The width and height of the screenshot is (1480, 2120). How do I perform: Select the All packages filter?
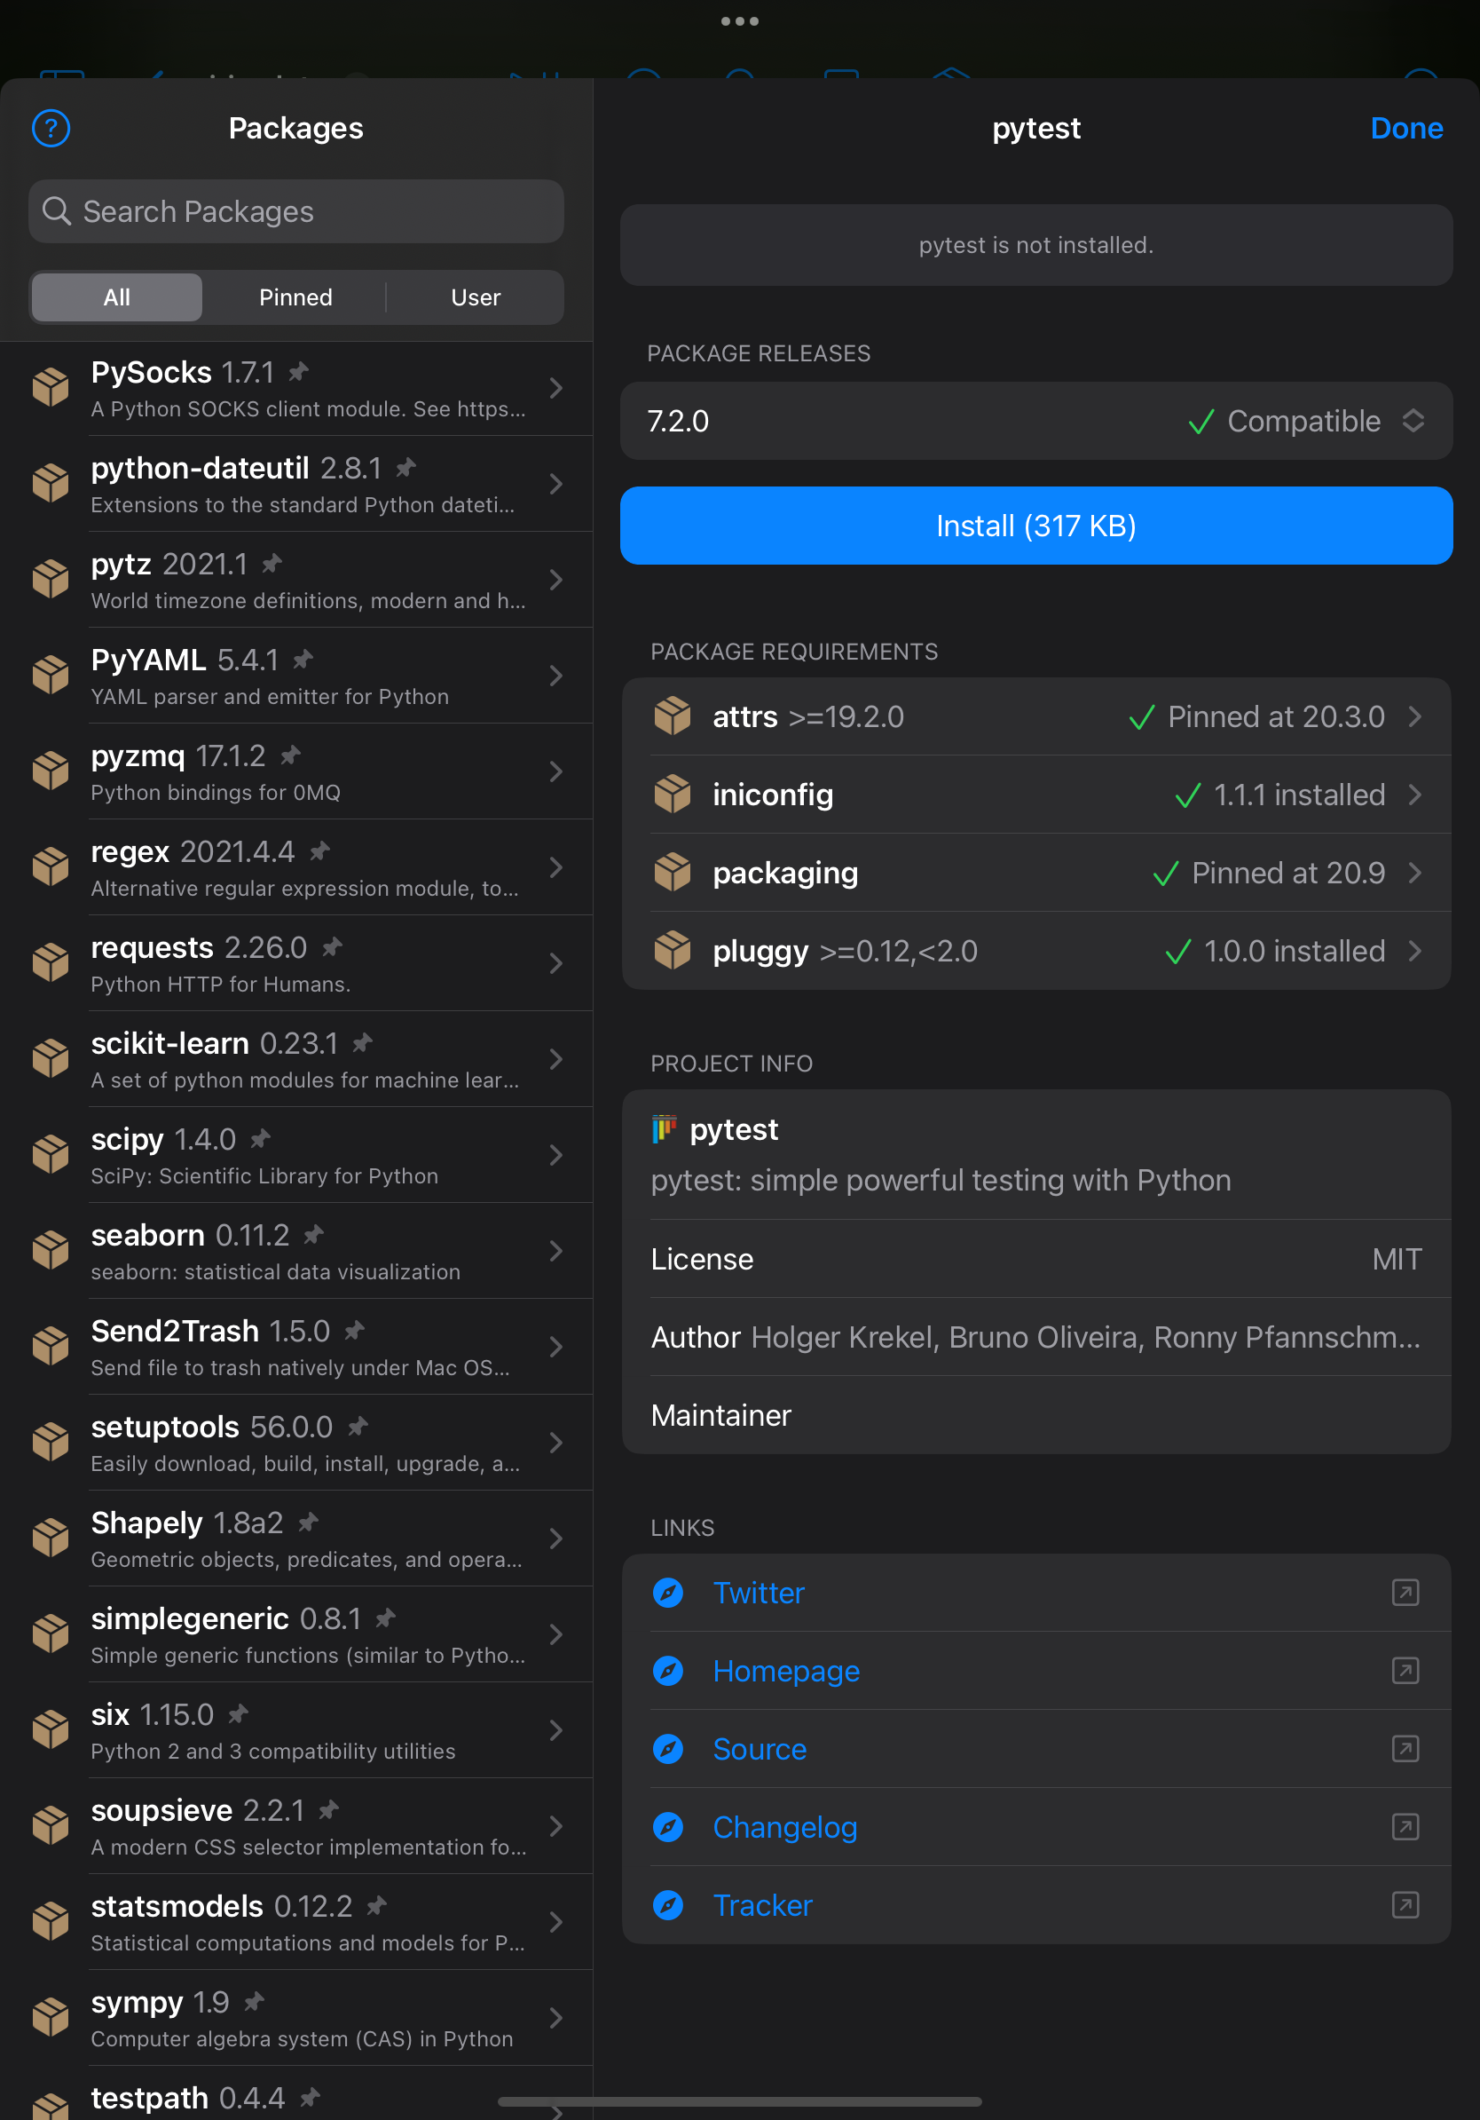tap(116, 297)
